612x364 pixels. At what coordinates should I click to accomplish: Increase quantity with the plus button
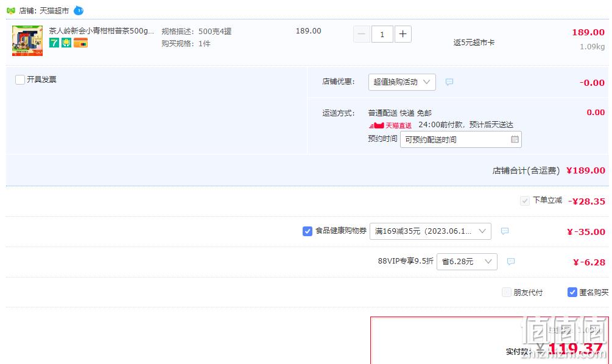403,34
